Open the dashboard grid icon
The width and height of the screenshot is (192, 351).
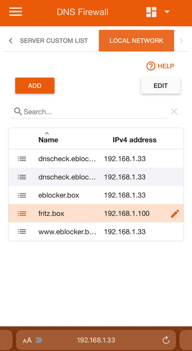[151, 12]
